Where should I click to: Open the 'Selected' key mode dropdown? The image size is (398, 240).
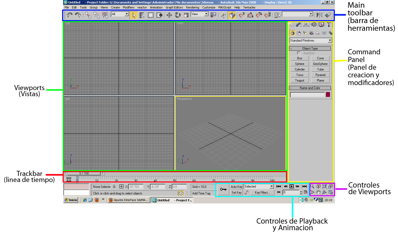[x=259, y=186]
